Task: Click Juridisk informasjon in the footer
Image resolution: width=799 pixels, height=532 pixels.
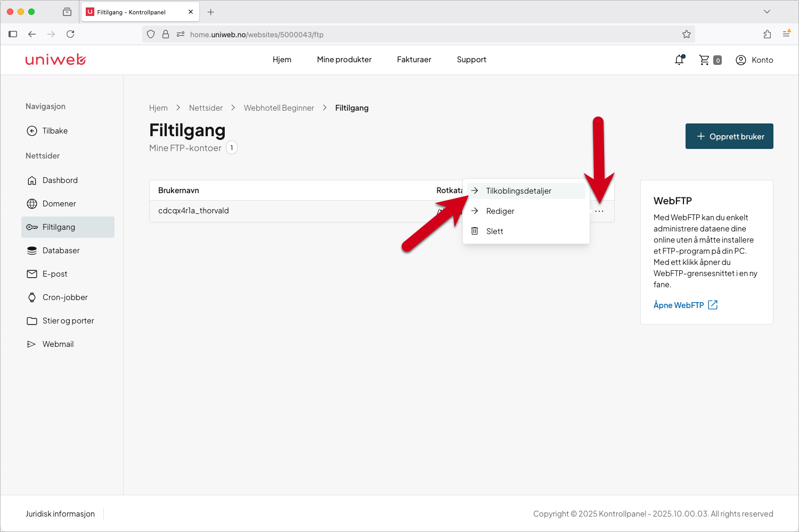Action: [x=60, y=514]
